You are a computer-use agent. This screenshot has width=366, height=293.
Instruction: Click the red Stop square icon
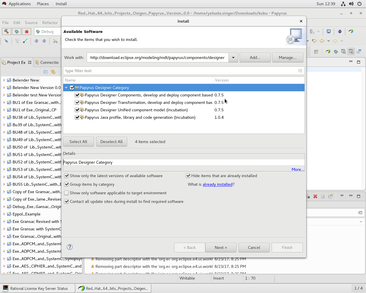tap(27, 31)
